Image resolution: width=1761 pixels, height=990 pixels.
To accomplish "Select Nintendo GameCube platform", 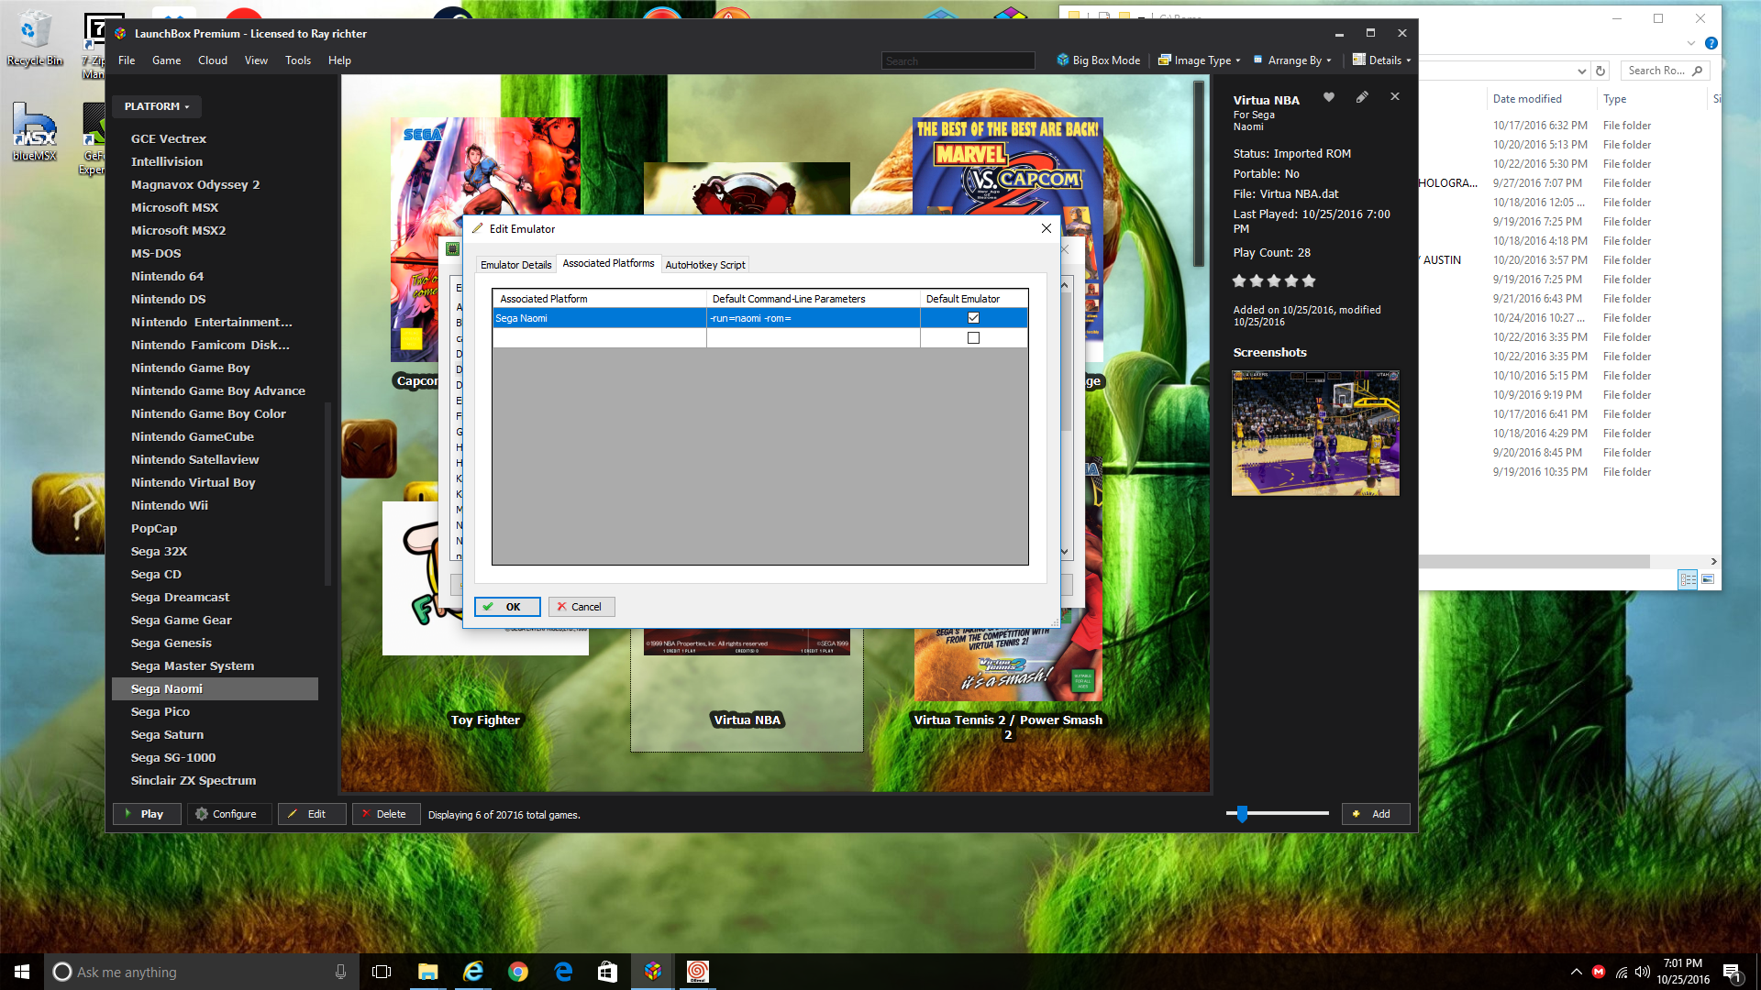I will tap(192, 436).
